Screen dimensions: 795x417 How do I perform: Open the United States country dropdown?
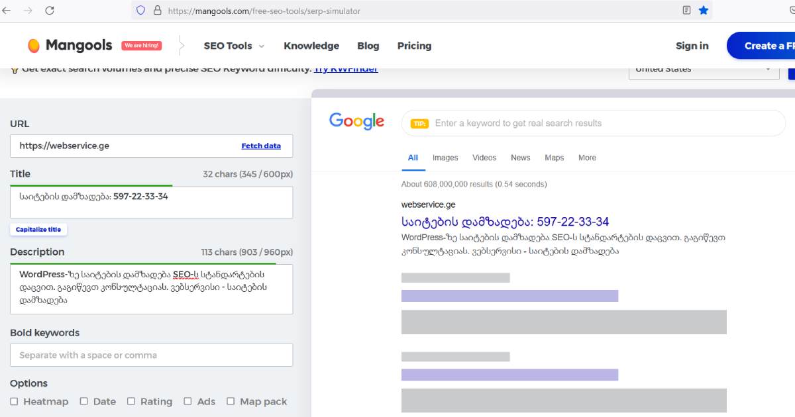[x=704, y=69]
